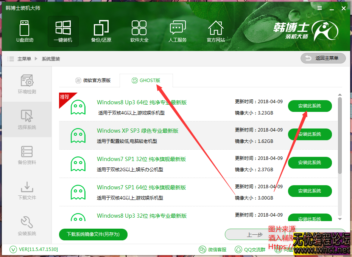Open the hamburger menu in title bar

[320, 8]
